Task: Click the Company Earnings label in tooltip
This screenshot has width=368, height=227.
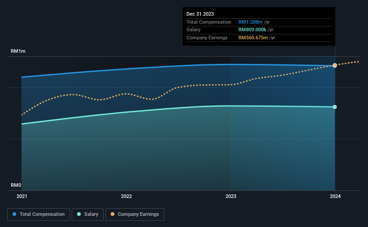Action: tap(207, 38)
